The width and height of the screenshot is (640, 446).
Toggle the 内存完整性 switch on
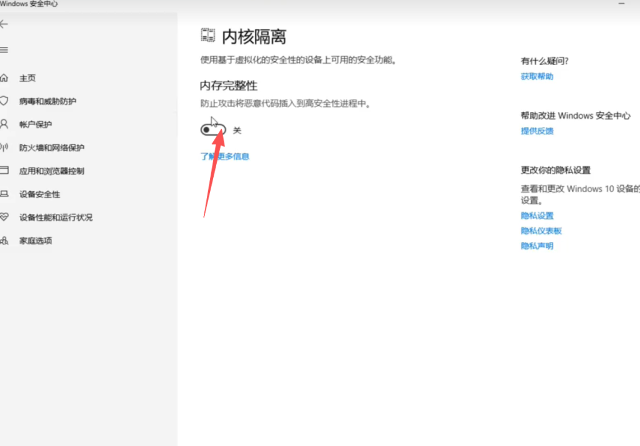pyautogui.click(x=212, y=130)
